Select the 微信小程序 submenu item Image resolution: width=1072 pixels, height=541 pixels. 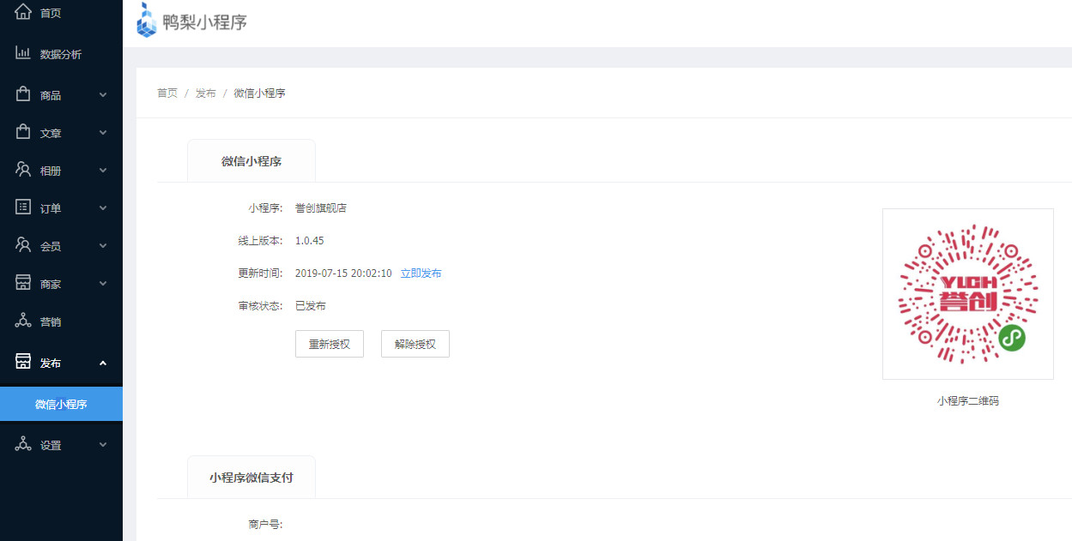pyautogui.click(x=61, y=404)
